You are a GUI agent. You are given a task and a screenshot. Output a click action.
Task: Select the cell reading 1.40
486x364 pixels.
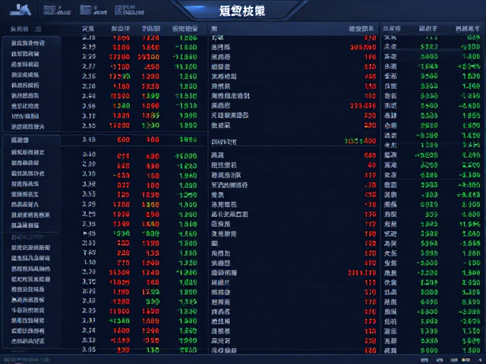click(90, 262)
